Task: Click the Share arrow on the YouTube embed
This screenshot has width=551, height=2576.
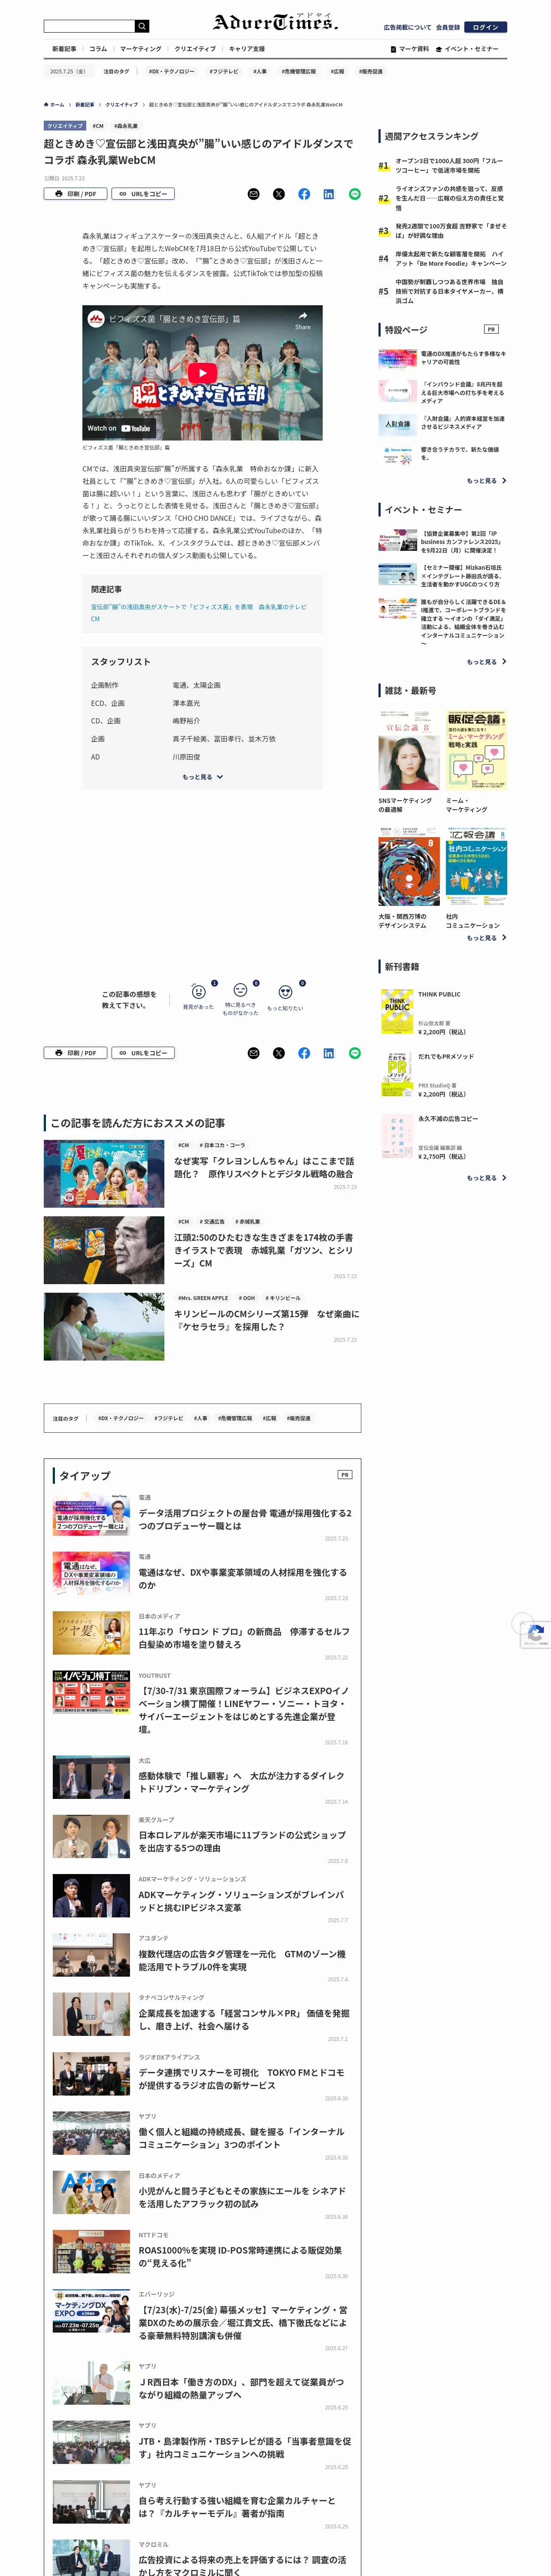Action: [x=303, y=320]
